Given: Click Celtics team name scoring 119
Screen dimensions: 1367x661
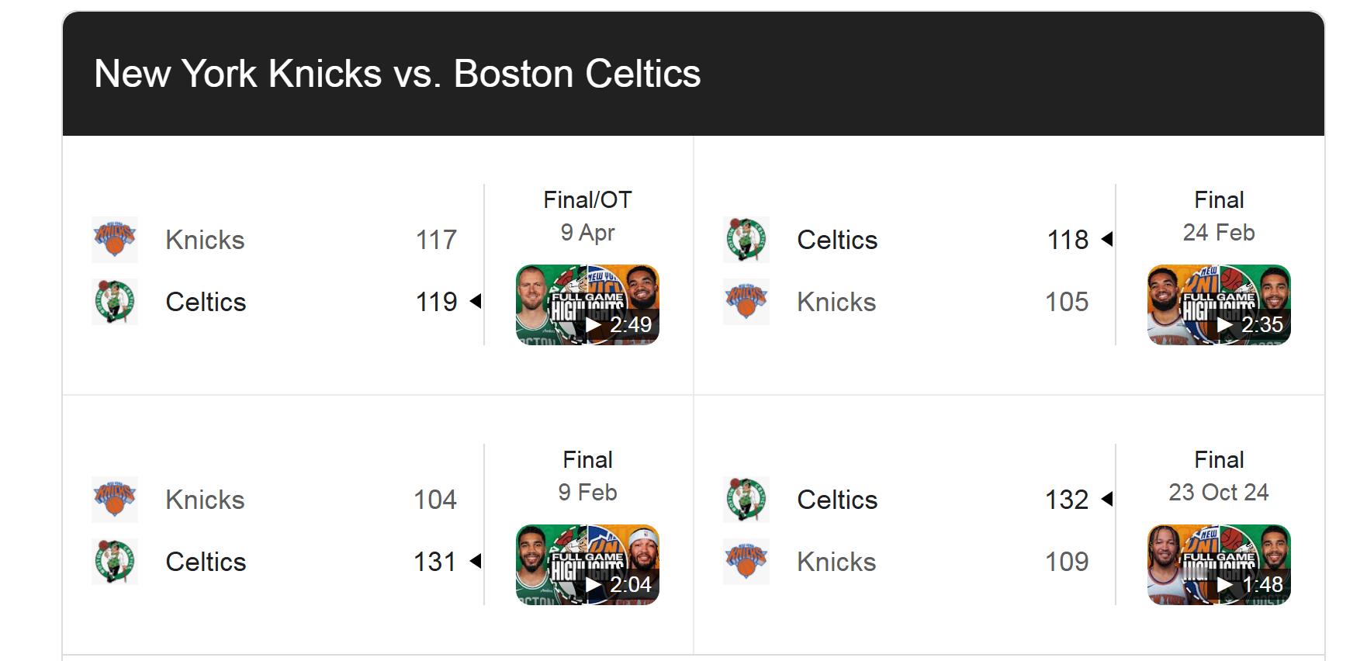Looking at the screenshot, I should pos(206,302).
